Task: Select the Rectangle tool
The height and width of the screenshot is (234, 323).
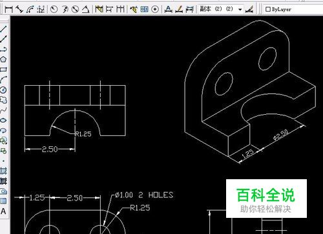Action: 3,70
